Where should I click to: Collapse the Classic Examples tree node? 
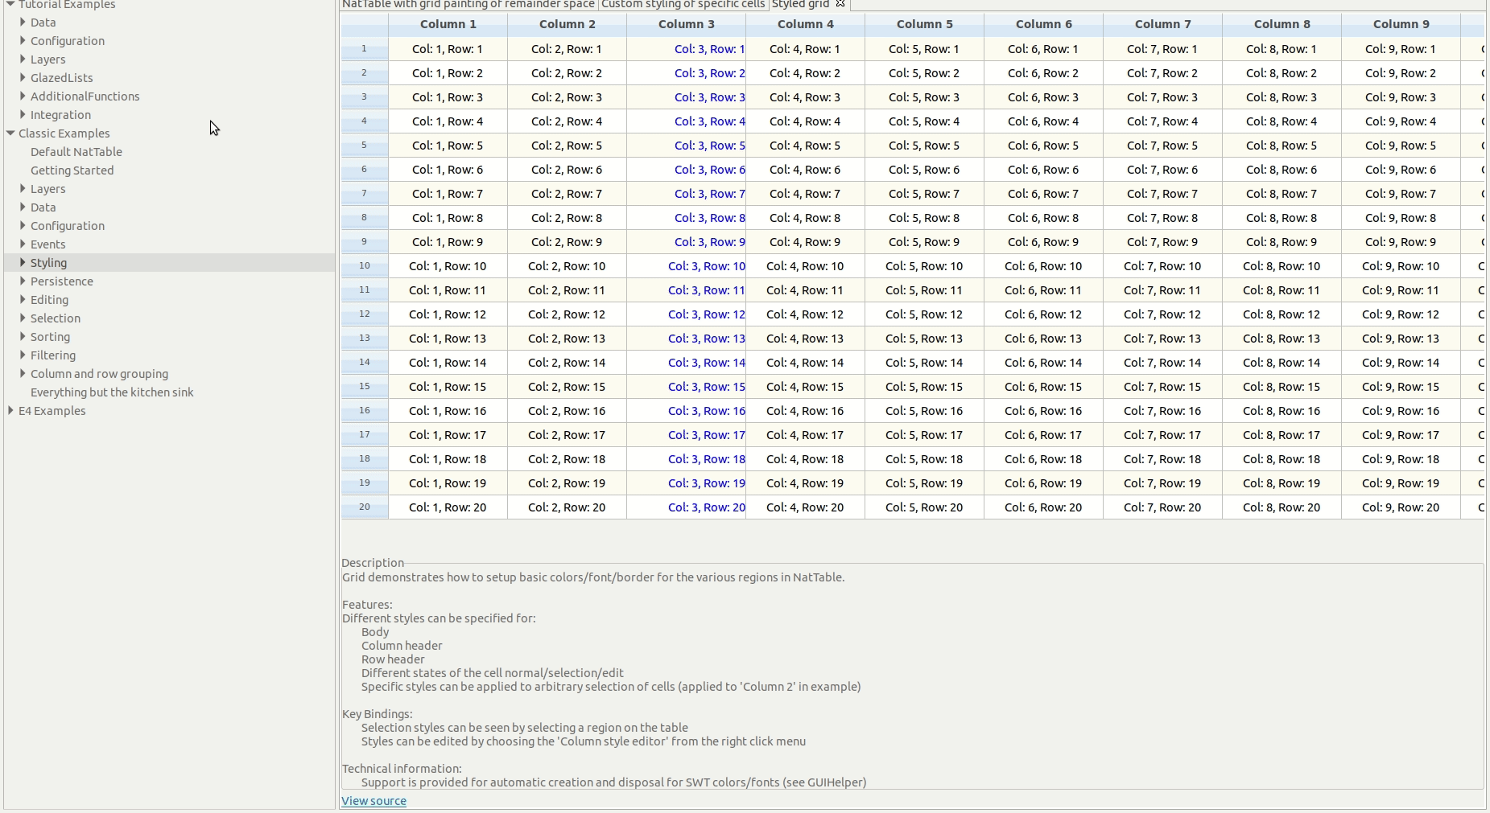click(x=10, y=133)
